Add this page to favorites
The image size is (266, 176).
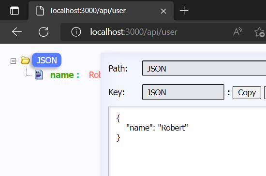260,32
